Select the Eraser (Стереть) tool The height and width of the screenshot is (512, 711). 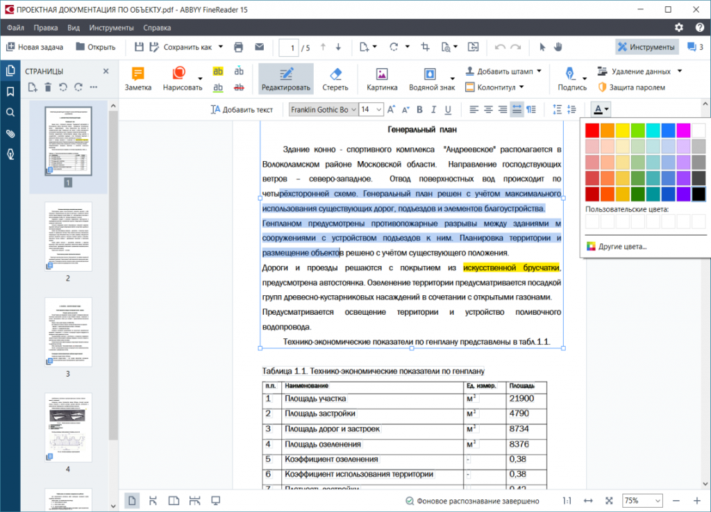[335, 79]
